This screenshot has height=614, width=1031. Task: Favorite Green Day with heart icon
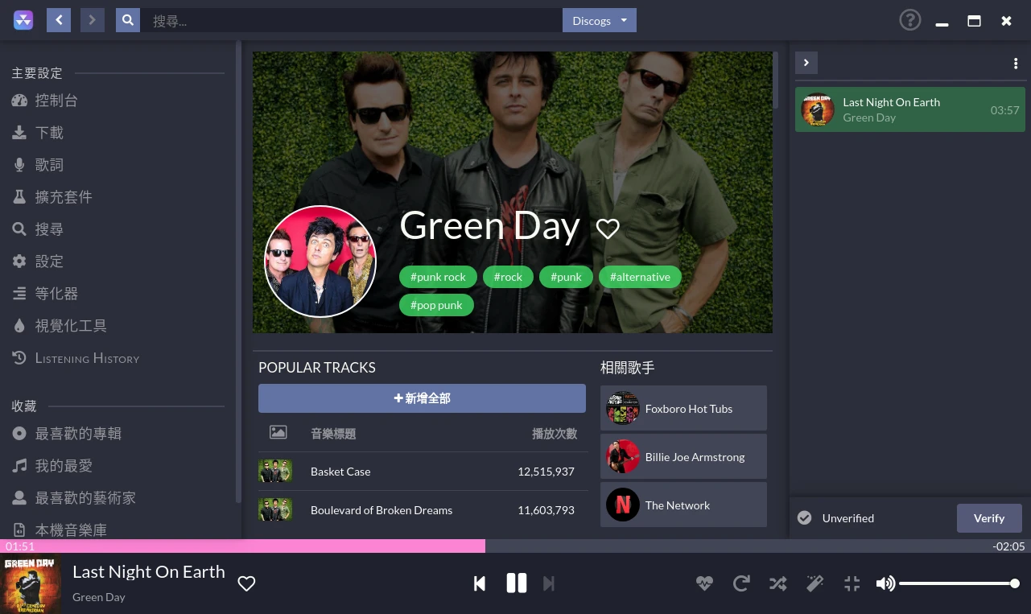click(x=608, y=229)
